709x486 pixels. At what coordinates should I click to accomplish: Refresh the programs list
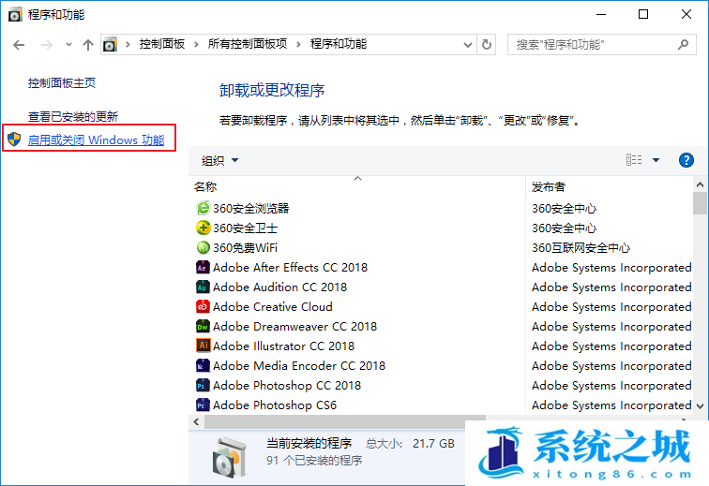(487, 45)
